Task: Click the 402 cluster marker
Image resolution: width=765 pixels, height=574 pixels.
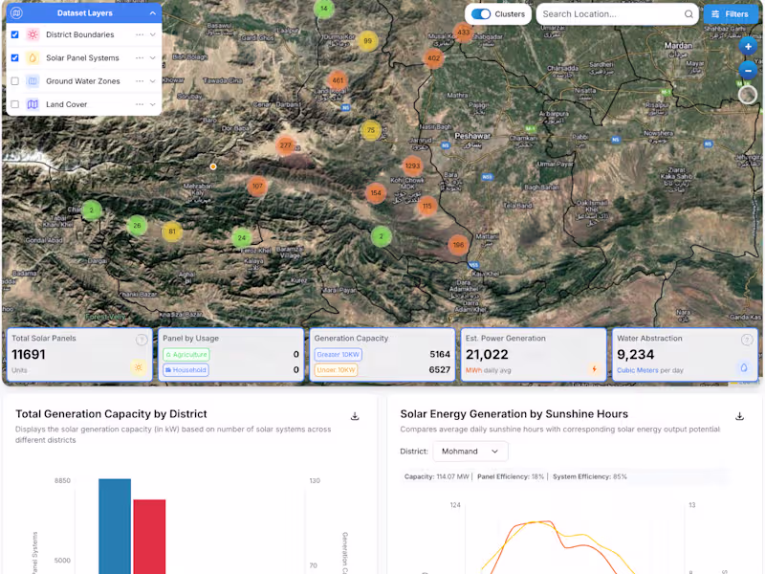Action: [x=433, y=58]
